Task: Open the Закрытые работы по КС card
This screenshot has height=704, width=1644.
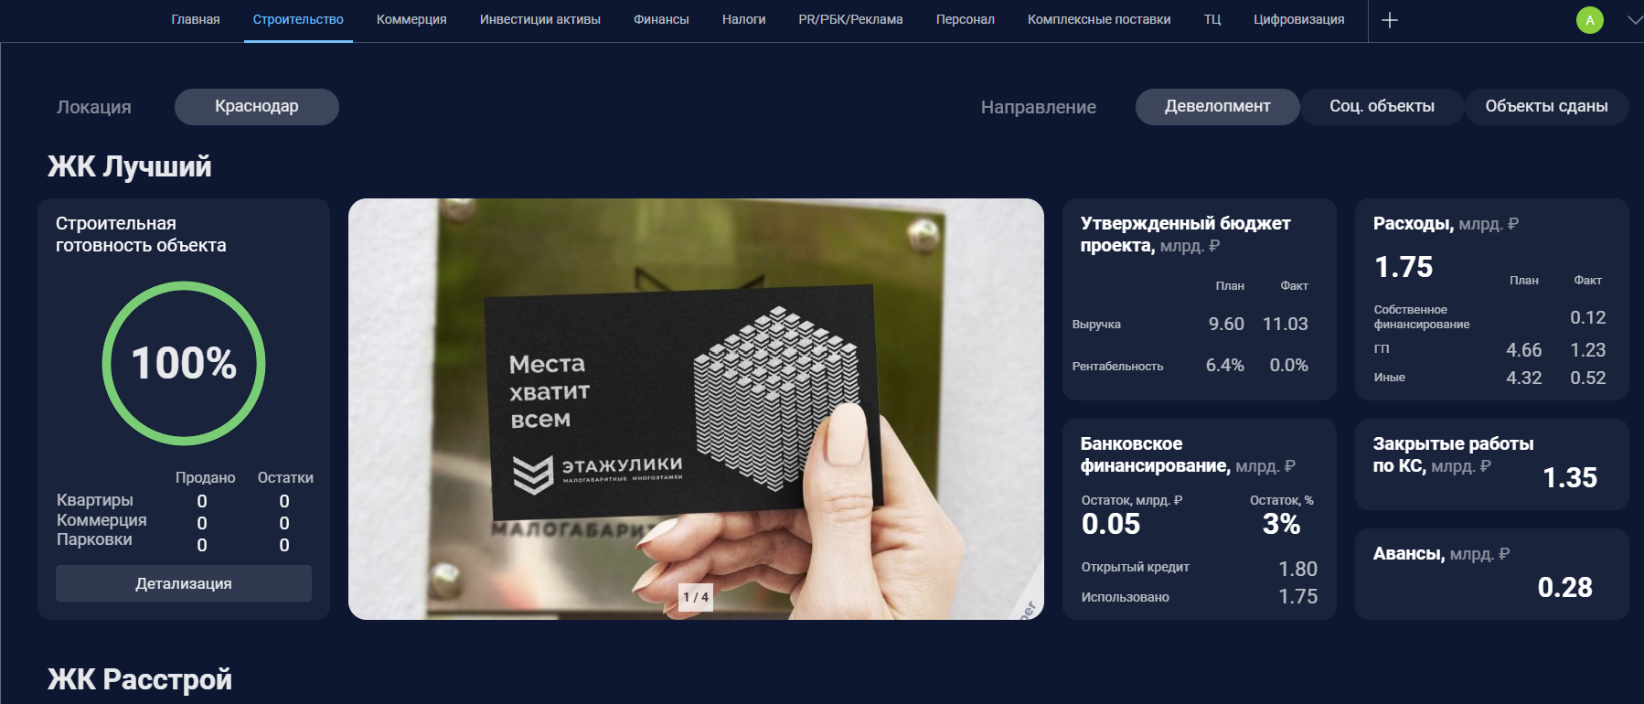Action: (1491, 464)
